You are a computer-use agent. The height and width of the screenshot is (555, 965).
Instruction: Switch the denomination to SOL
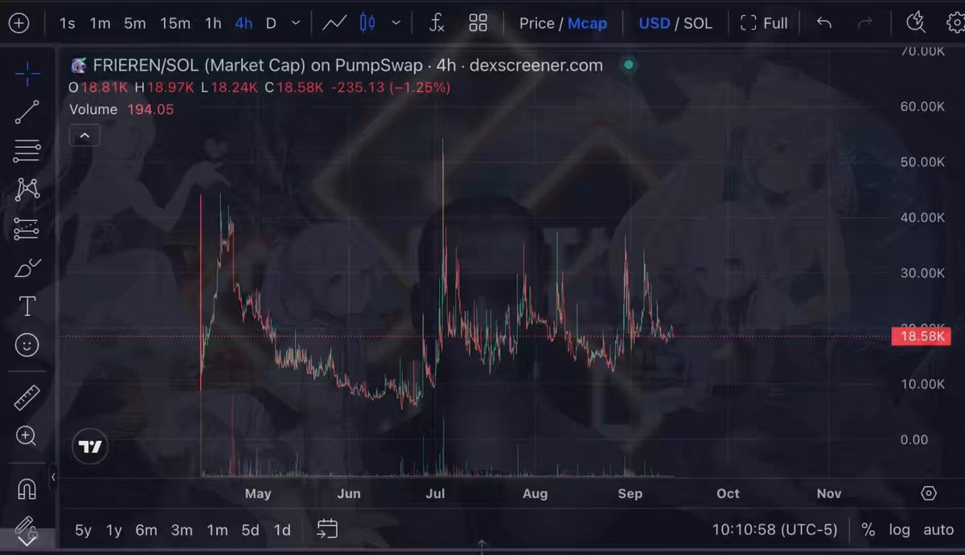(698, 23)
